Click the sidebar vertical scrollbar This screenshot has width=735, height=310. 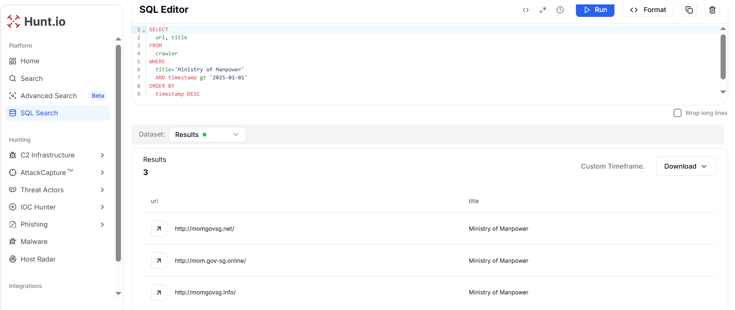point(118,152)
